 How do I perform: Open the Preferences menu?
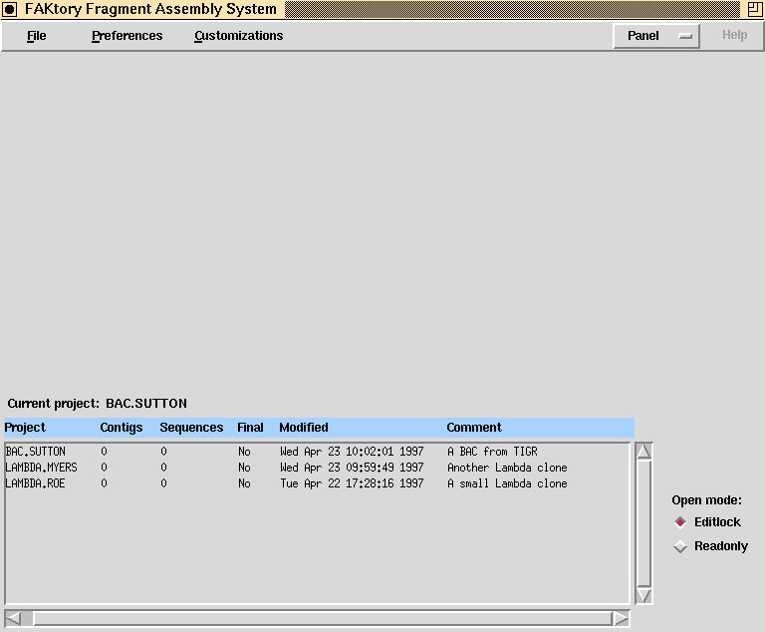[x=127, y=36]
